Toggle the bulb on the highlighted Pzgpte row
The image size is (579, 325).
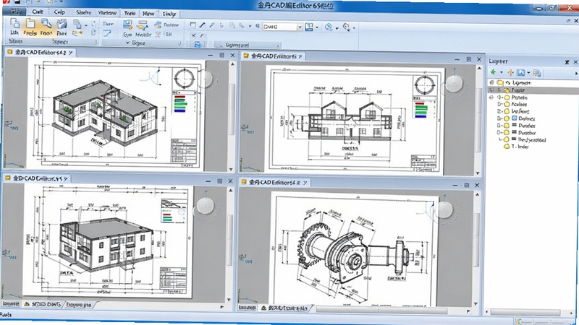[x=507, y=90]
